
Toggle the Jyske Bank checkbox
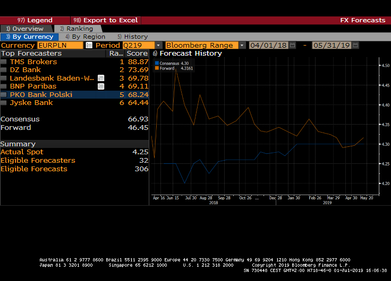click(4, 103)
